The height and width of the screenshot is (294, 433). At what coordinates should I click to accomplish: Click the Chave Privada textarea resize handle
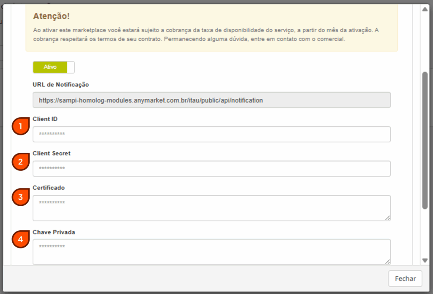tap(387, 262)
